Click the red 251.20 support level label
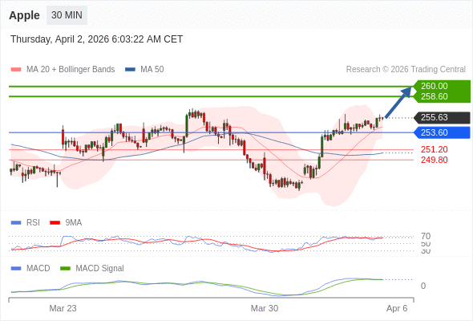This screenshot has width=473, height=321. (434, 149)
